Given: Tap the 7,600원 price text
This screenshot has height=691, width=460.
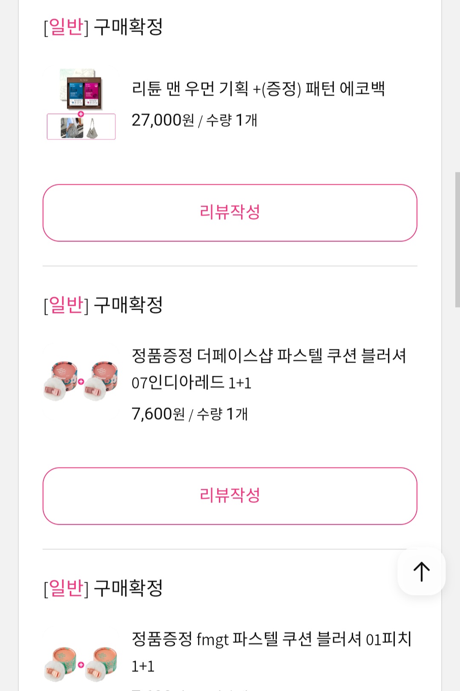Looking at the screenshot, I should (x=158, y=414).
